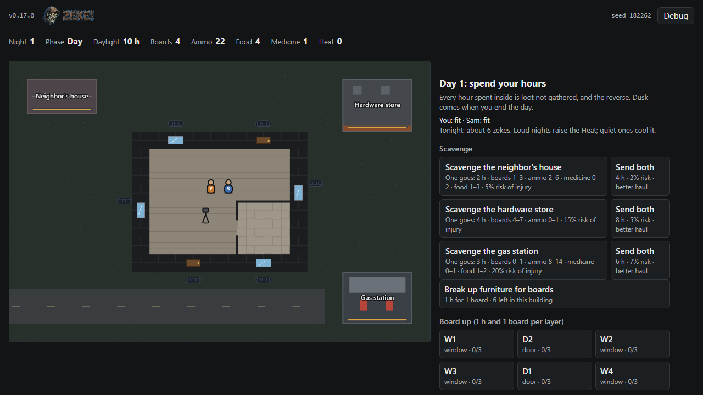Screen dimensions: 703x395
Task: Click the 'Tonight: about 6 zekes' forecast text
Action: [548, 131]
